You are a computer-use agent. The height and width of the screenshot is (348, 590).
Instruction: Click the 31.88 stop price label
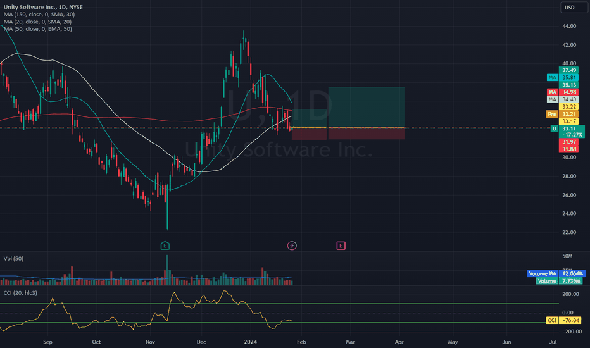click(569, 149)
